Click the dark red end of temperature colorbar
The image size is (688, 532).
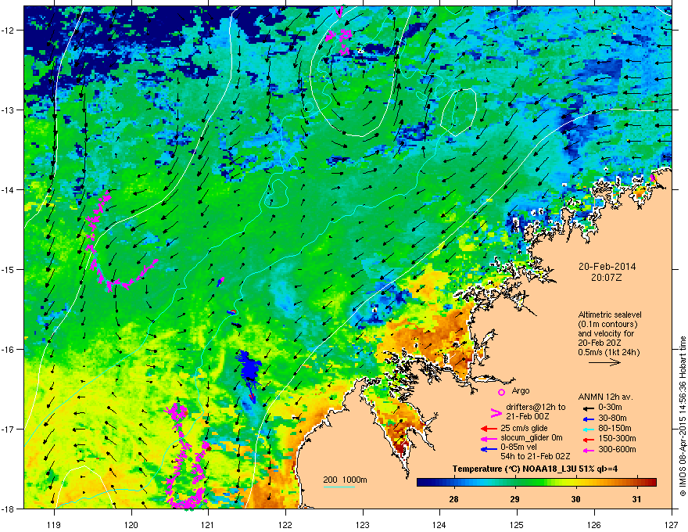651,483
